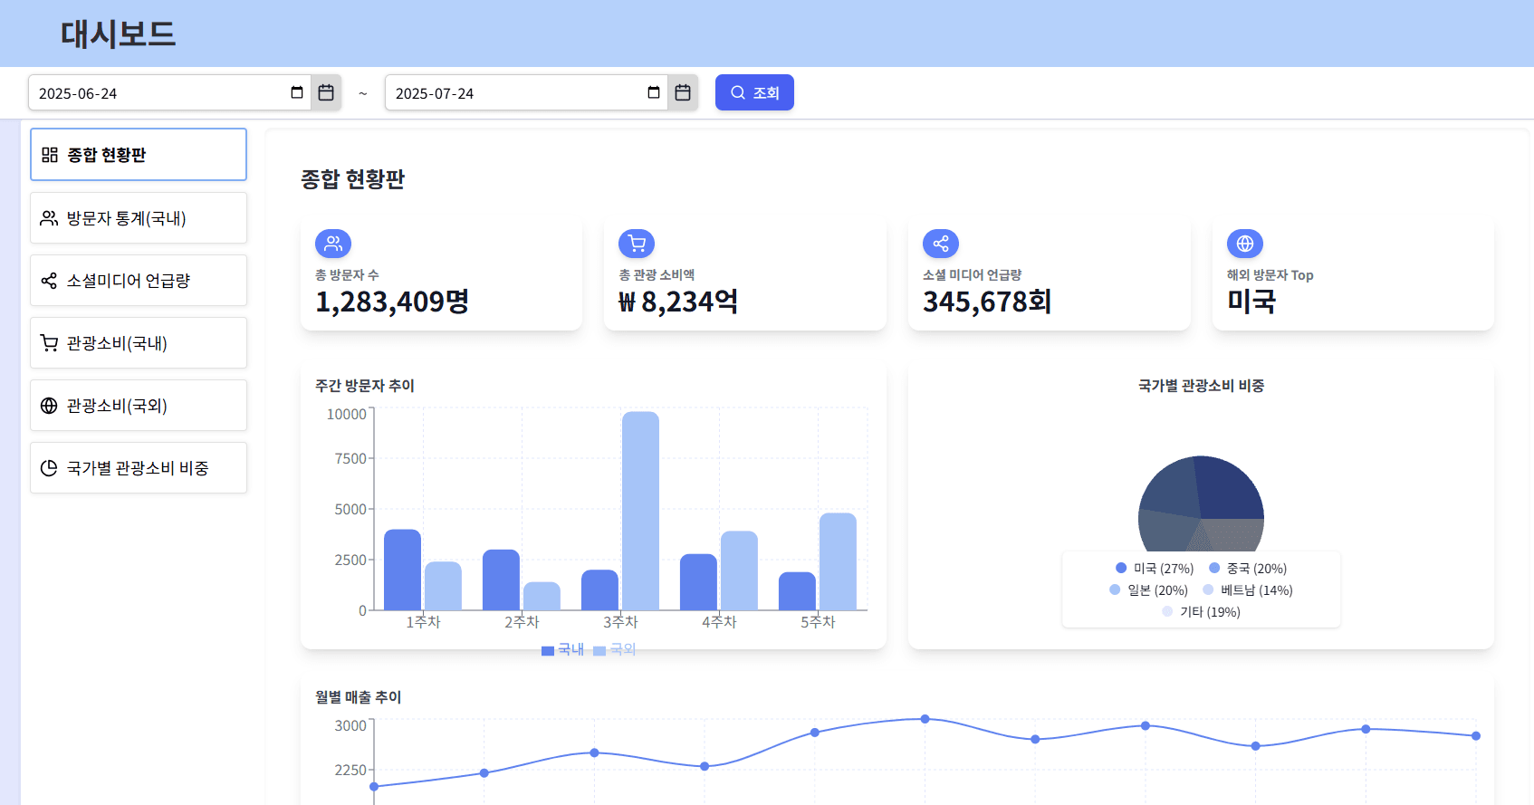
Task: Click users icon on 총 방문자 수 card
Action: tap(333, 244)
